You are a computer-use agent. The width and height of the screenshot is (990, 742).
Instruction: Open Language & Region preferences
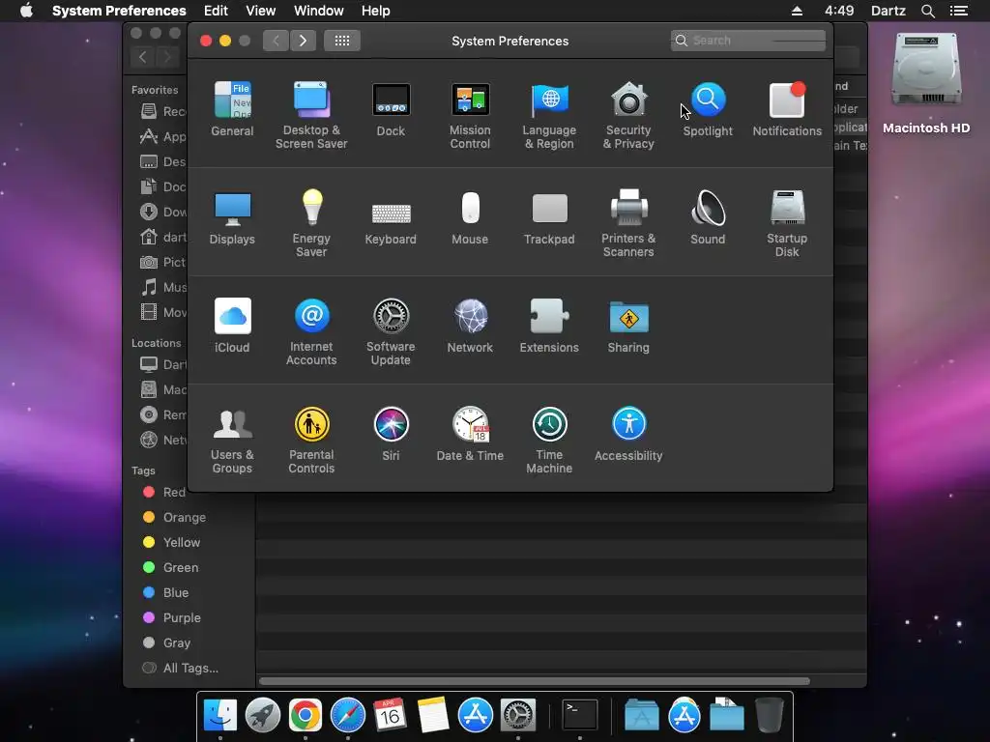point(549,116)
